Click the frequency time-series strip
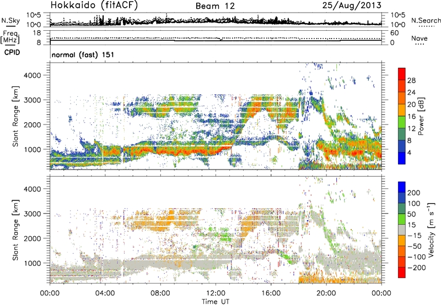 [216, 37]
